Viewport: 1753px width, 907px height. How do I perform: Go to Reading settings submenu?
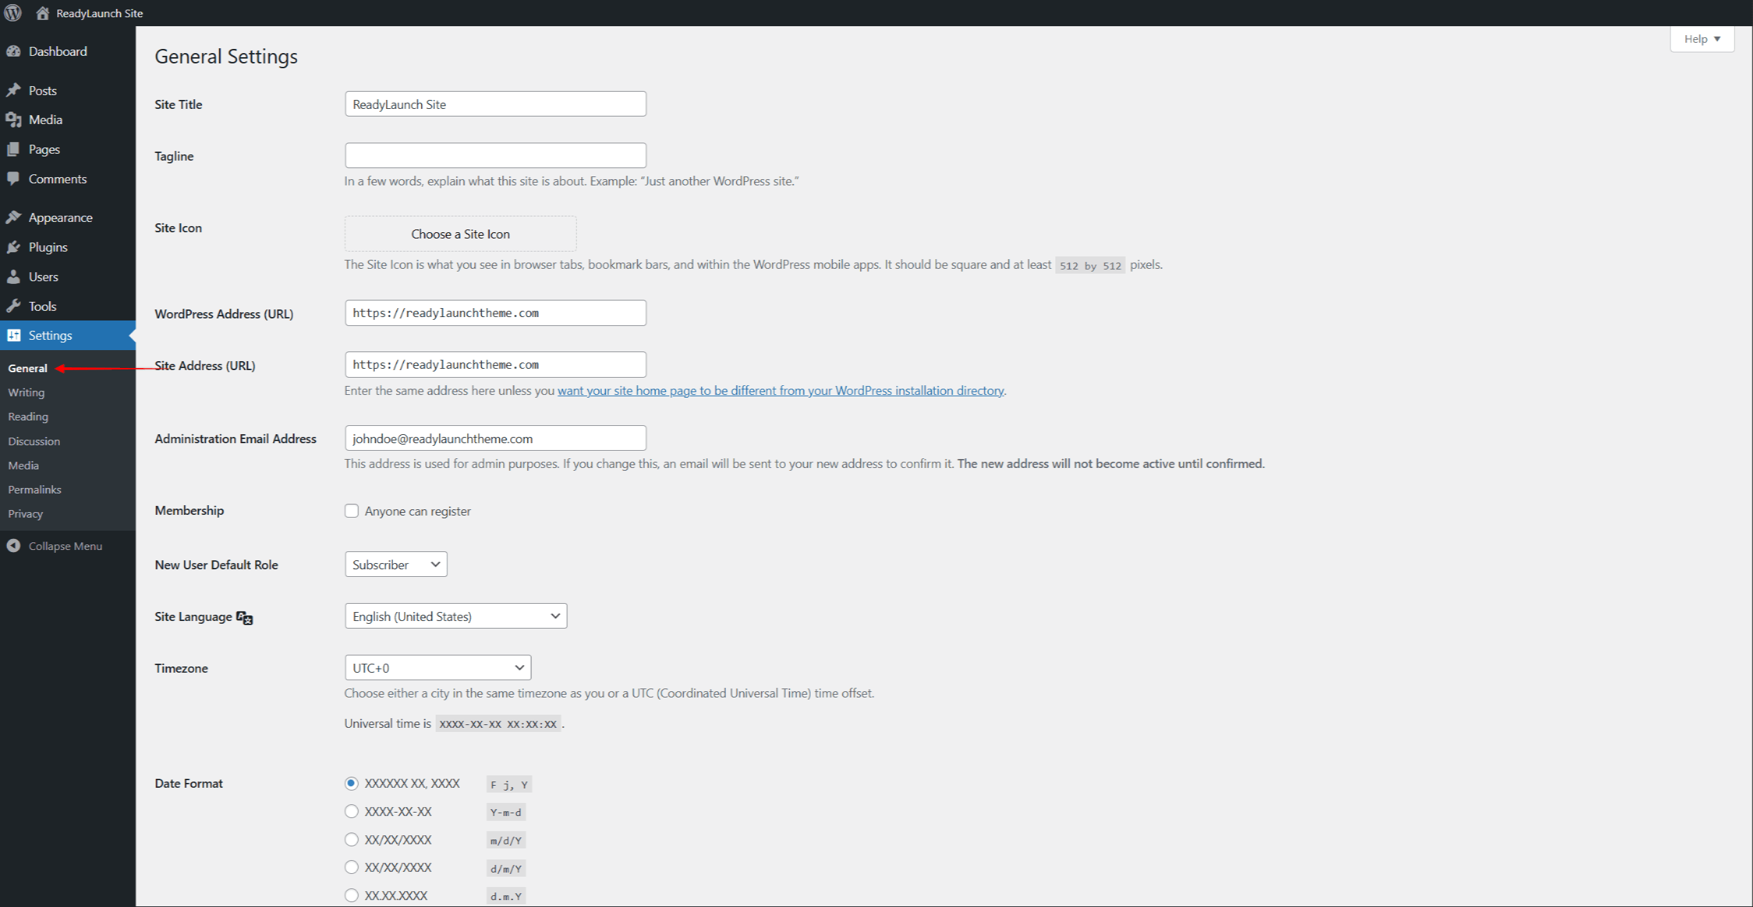28,416
